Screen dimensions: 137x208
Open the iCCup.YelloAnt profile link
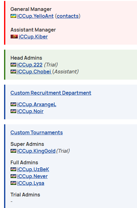point(35,16)
